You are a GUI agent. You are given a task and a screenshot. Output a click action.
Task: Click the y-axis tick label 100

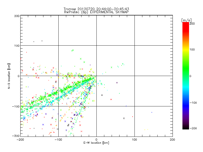coord(16,46)
